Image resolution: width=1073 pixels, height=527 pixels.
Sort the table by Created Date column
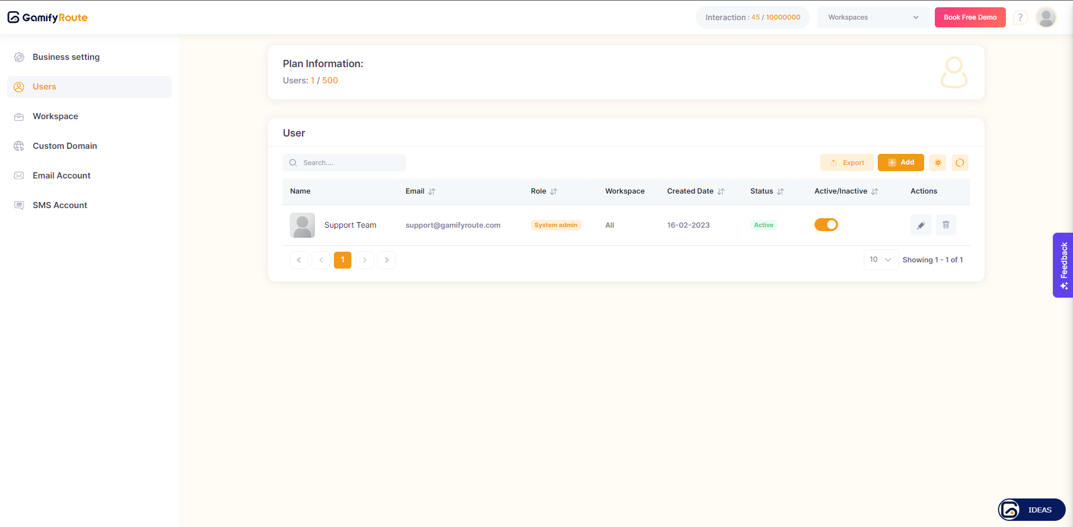[721, 191]
